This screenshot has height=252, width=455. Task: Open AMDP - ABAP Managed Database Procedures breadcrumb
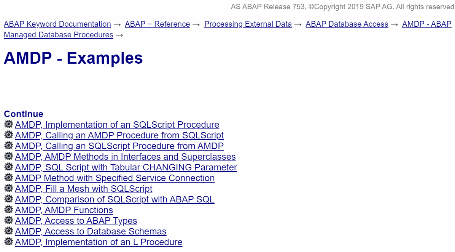tap(59, 35)
